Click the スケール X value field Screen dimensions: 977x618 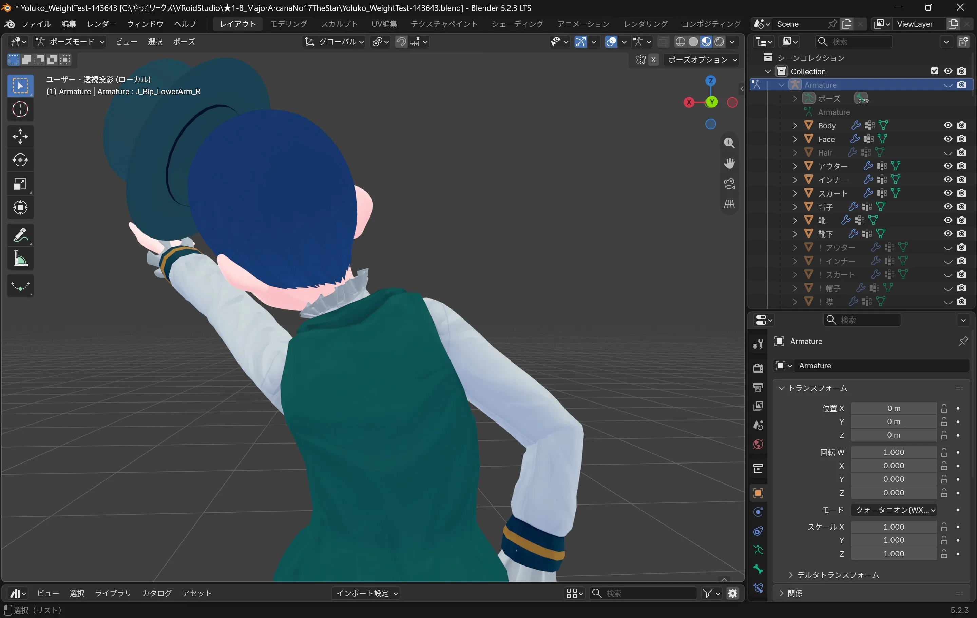coord(894,527)
